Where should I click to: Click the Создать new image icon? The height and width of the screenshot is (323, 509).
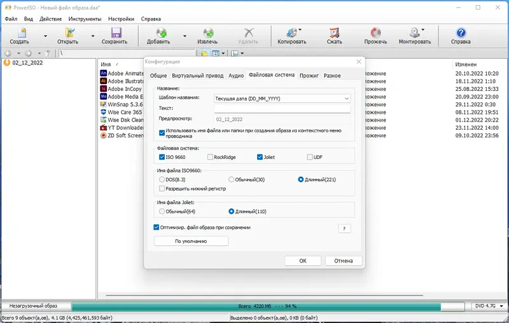click(22, 33)
